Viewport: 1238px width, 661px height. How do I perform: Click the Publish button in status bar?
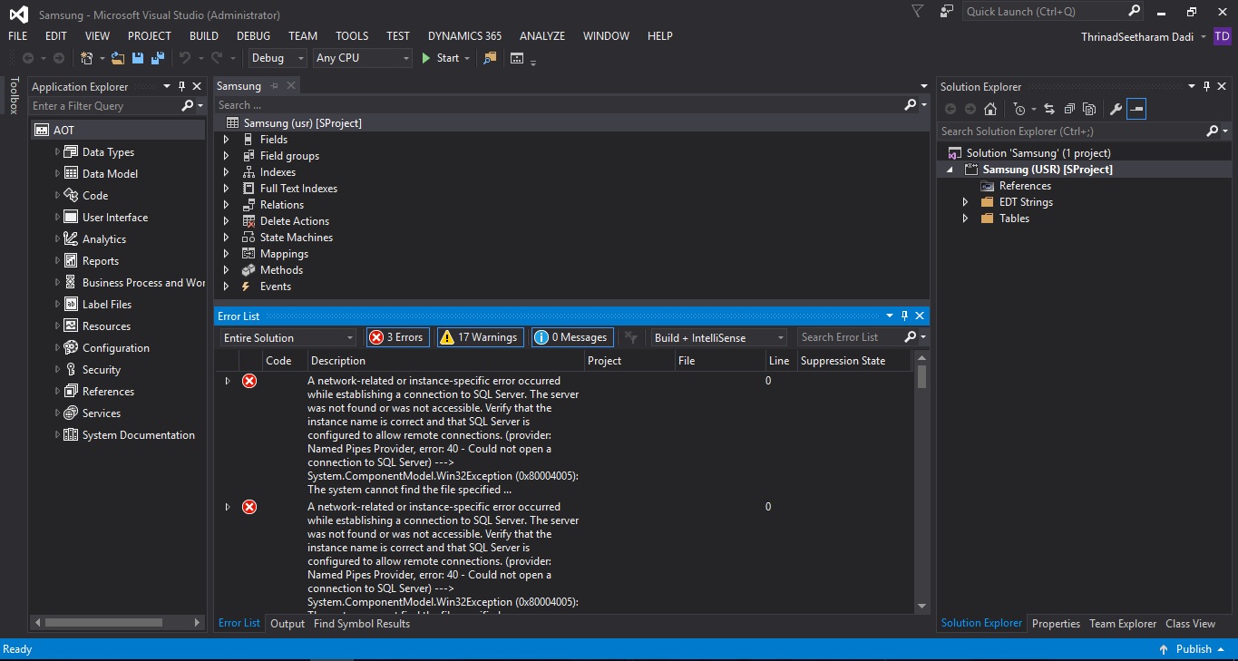(1194, 649)
